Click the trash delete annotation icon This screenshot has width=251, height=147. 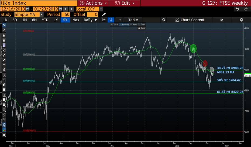[4, 90]
